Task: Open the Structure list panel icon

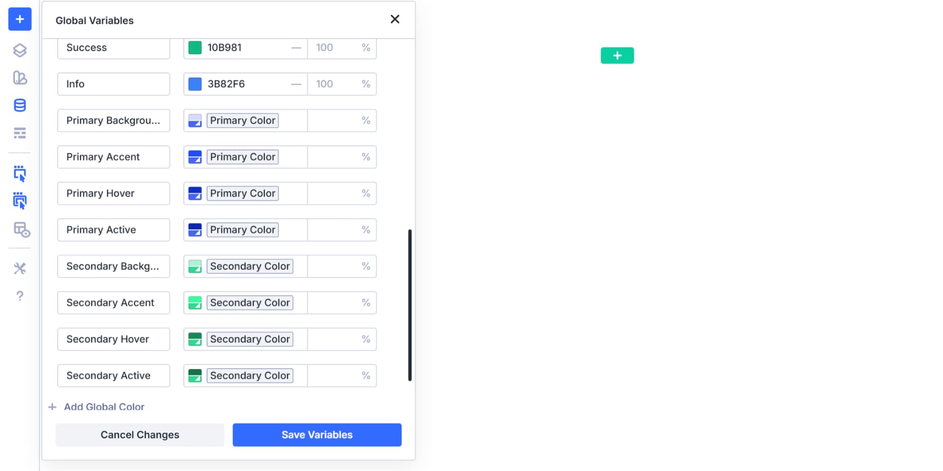Action: pos(19,133)
